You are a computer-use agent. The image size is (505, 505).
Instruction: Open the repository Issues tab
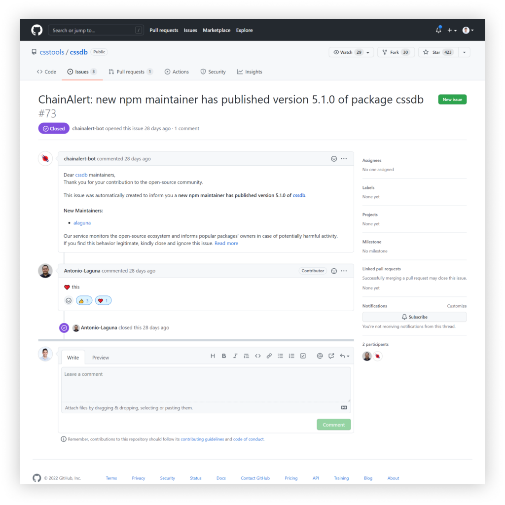pyautogui.click(x=82, y=72)
